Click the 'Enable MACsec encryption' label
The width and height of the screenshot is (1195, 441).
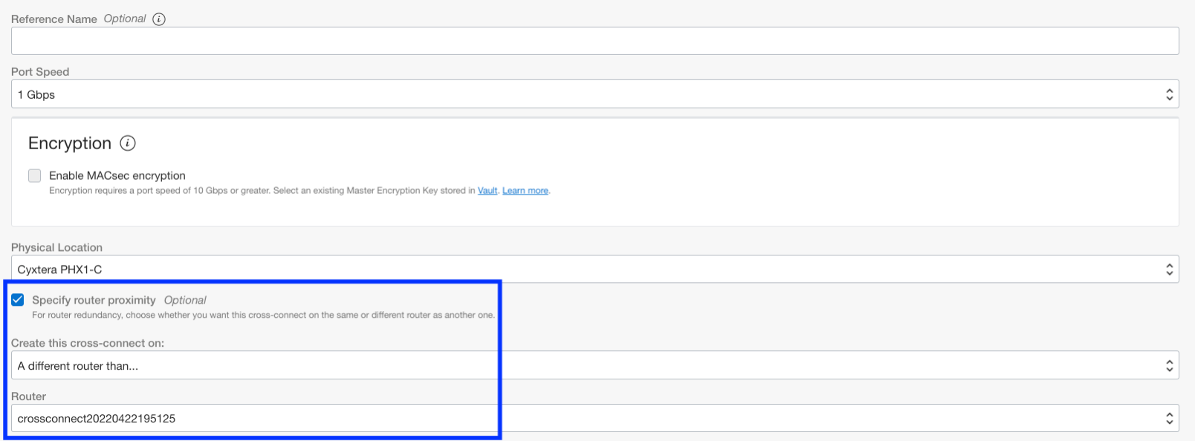pyautogui.click(x=117, y=176)
